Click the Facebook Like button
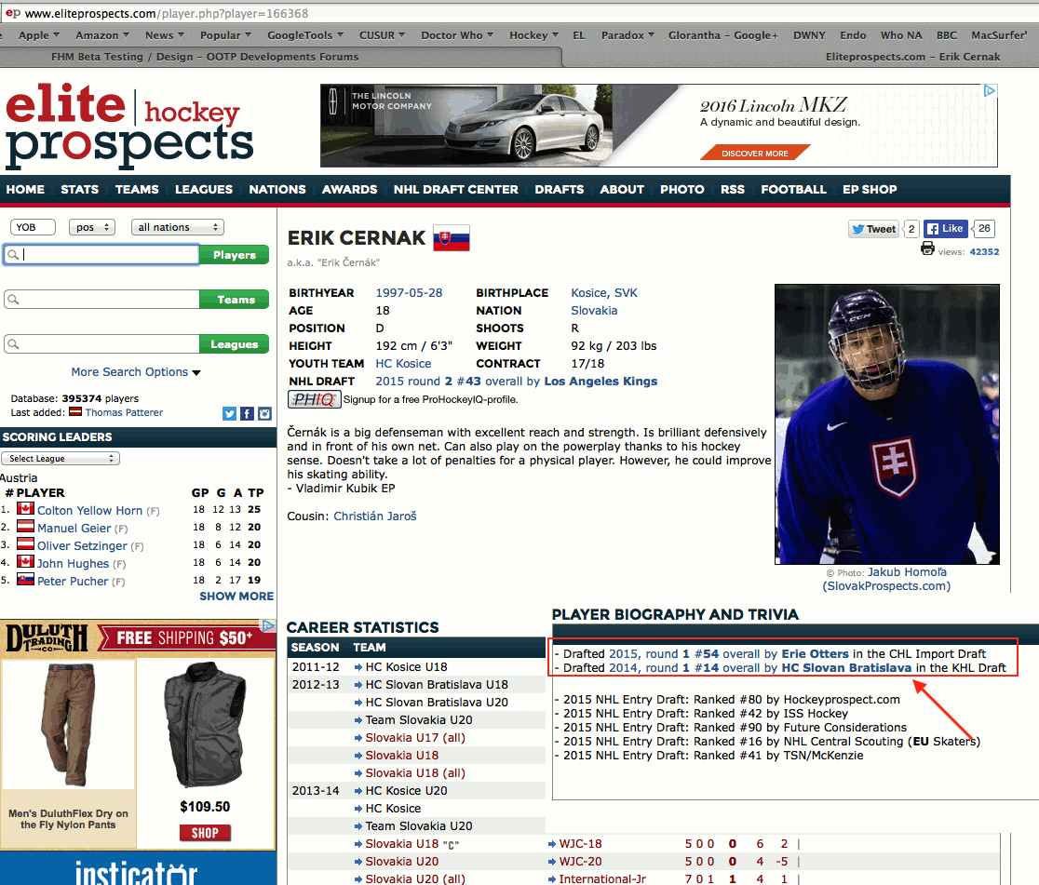This screenshot has height=885, width=1039. coord(946,229)
